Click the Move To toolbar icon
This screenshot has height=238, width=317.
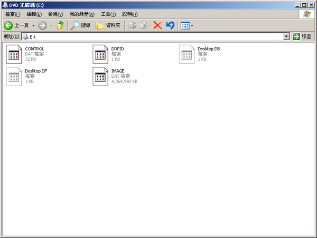click(x=132, y=25)
